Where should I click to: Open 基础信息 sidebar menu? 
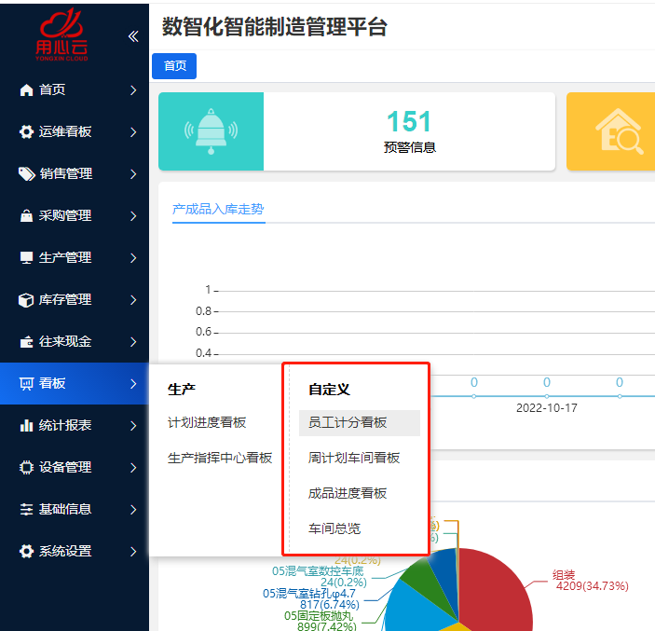(x=75, y=510)
